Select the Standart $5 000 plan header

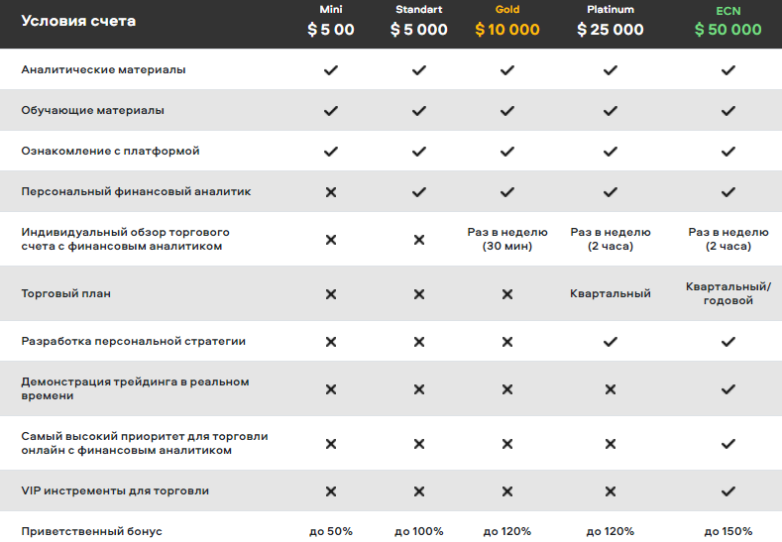coord(419,21)
